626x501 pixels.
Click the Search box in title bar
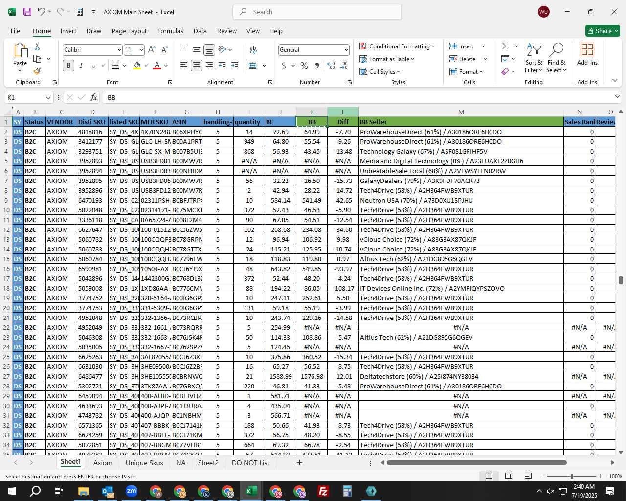tap(317, 12)
